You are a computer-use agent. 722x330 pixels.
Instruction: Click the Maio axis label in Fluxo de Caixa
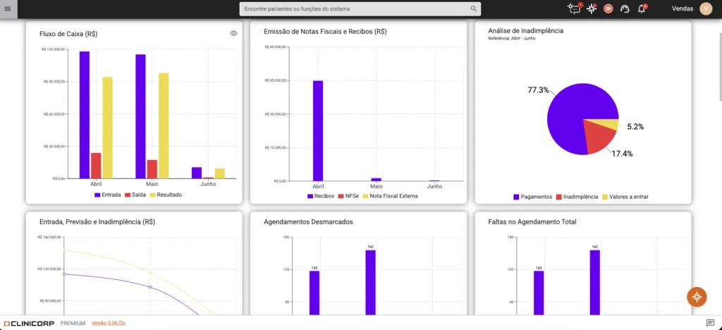pos(152,183)
